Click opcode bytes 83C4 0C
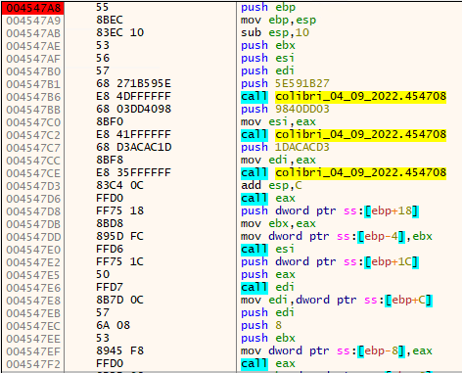462x373 pixels. coord(120,185)
